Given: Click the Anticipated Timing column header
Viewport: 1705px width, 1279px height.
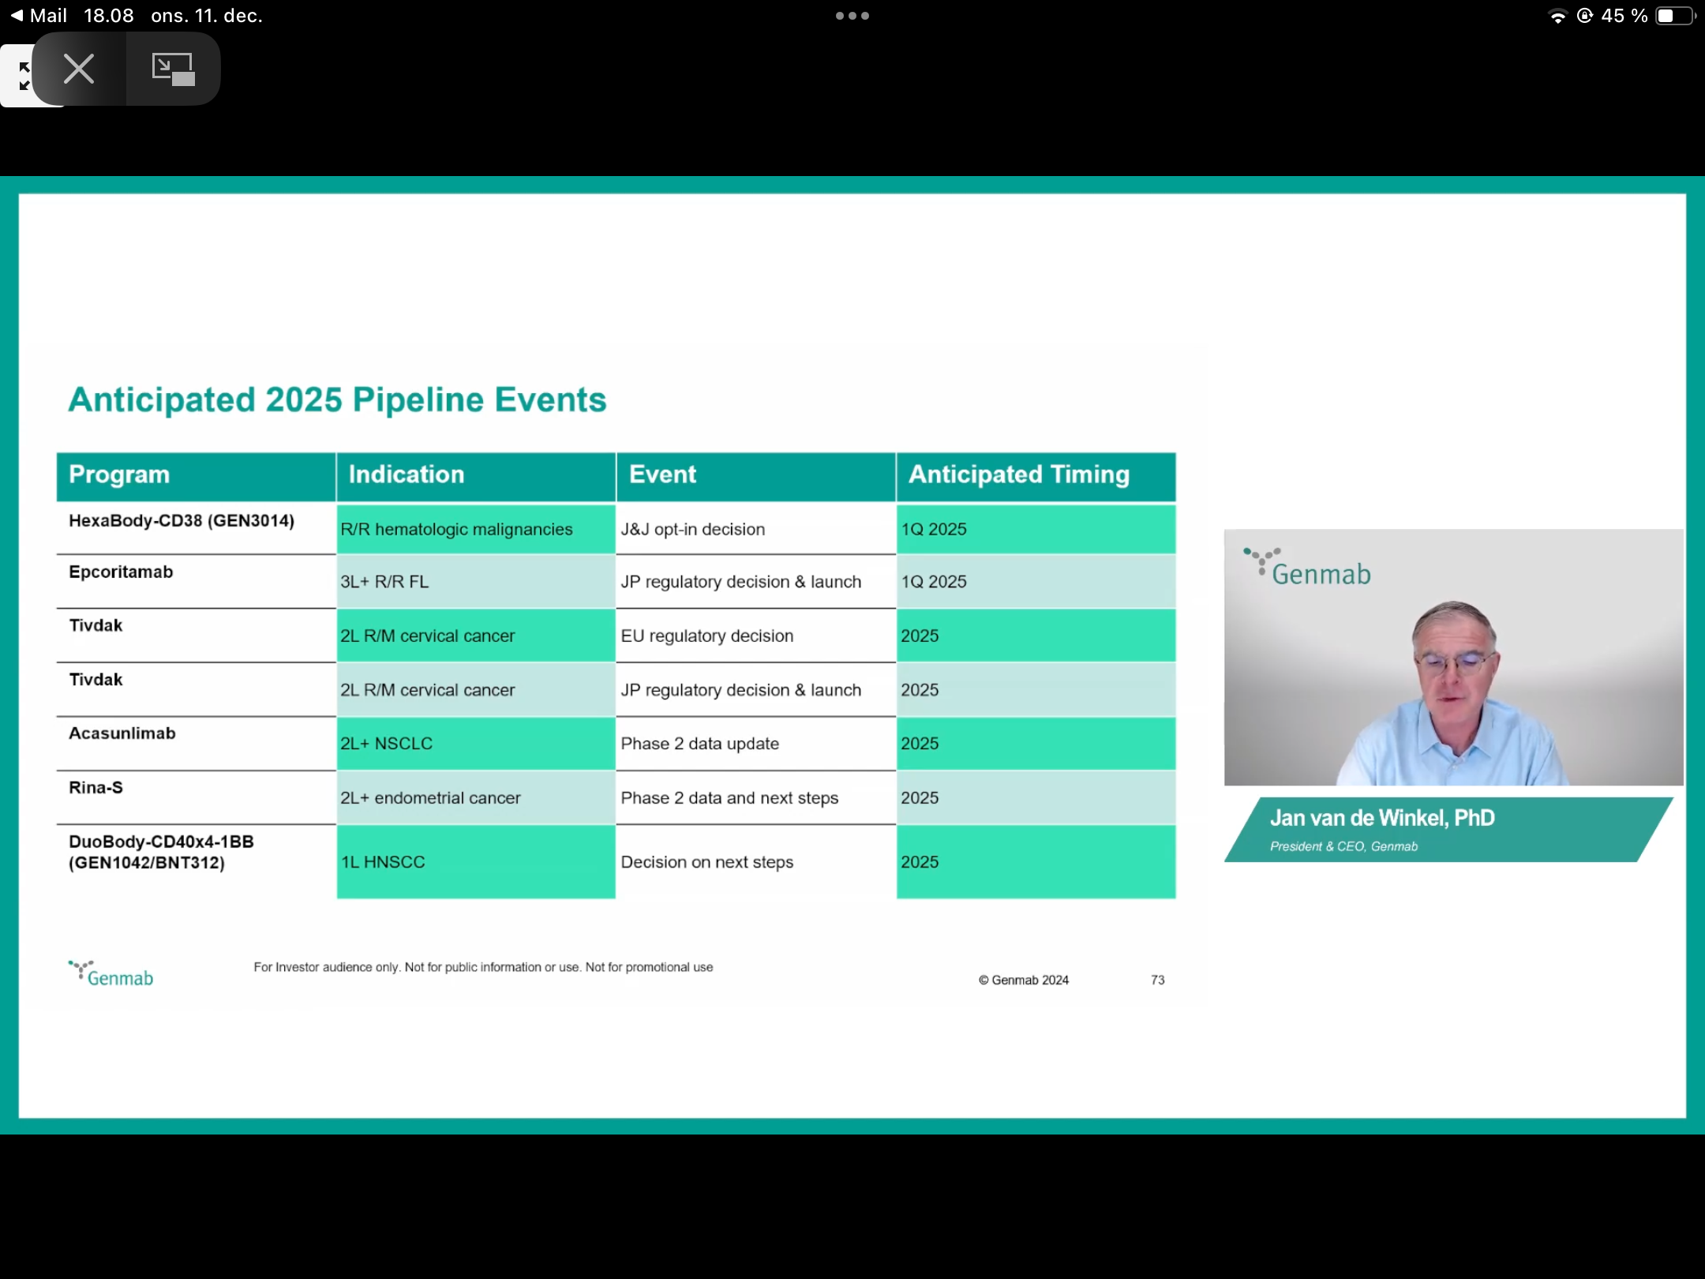Looking at the screenshot, I should 1036,476.
